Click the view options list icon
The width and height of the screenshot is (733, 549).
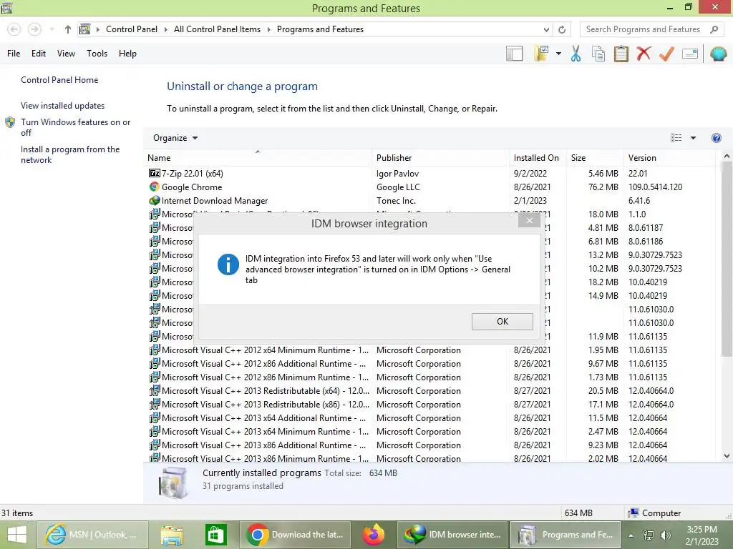pos(676,138)
